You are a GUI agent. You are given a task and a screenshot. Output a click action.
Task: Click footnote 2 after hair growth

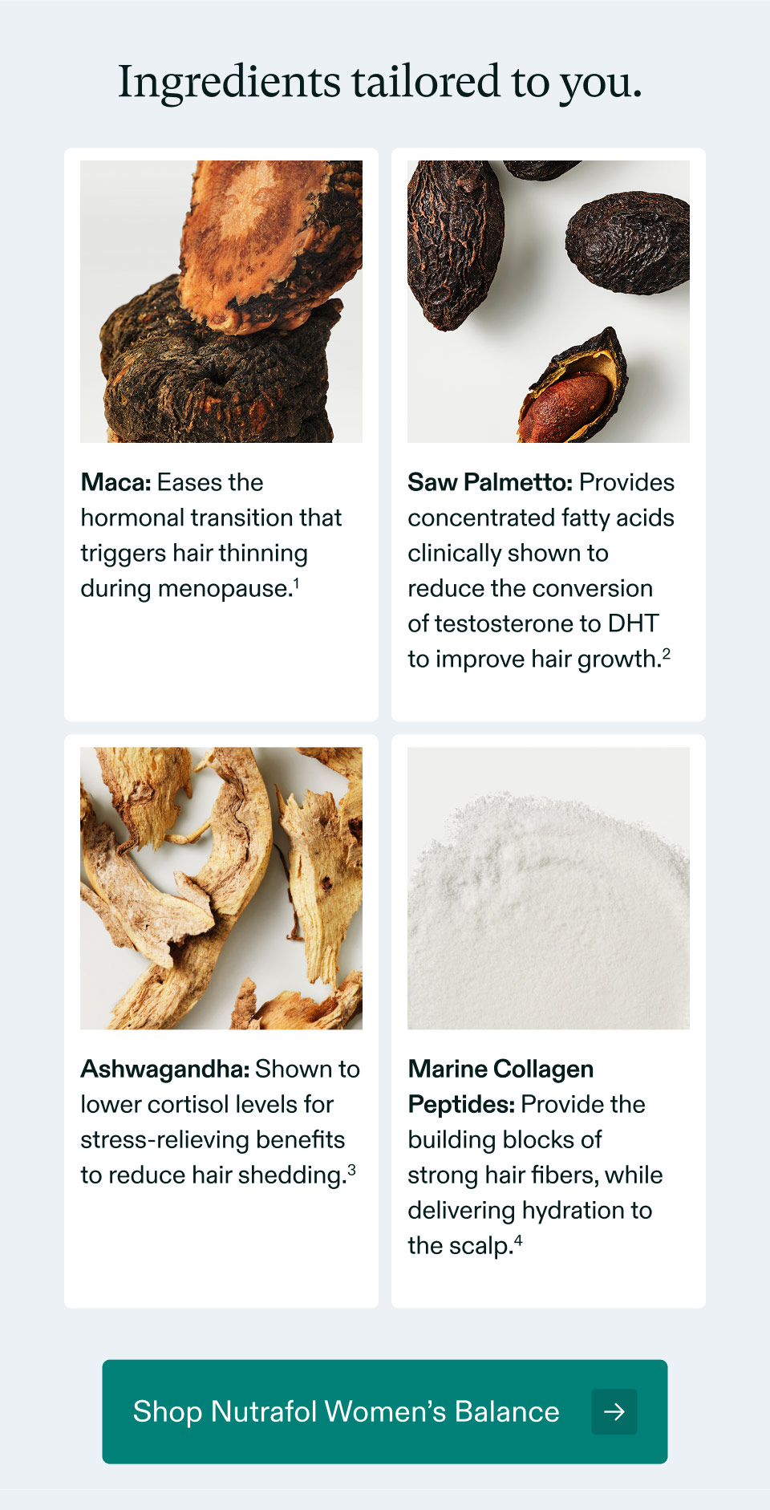coord(667,654)
